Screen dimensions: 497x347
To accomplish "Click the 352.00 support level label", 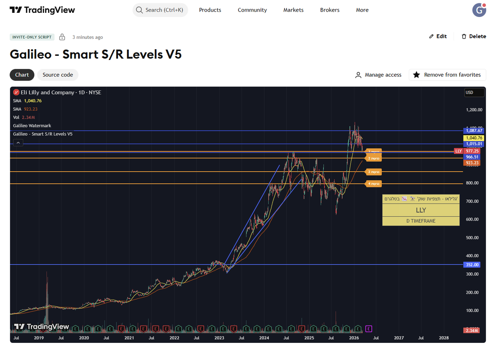I will [472, 265].
